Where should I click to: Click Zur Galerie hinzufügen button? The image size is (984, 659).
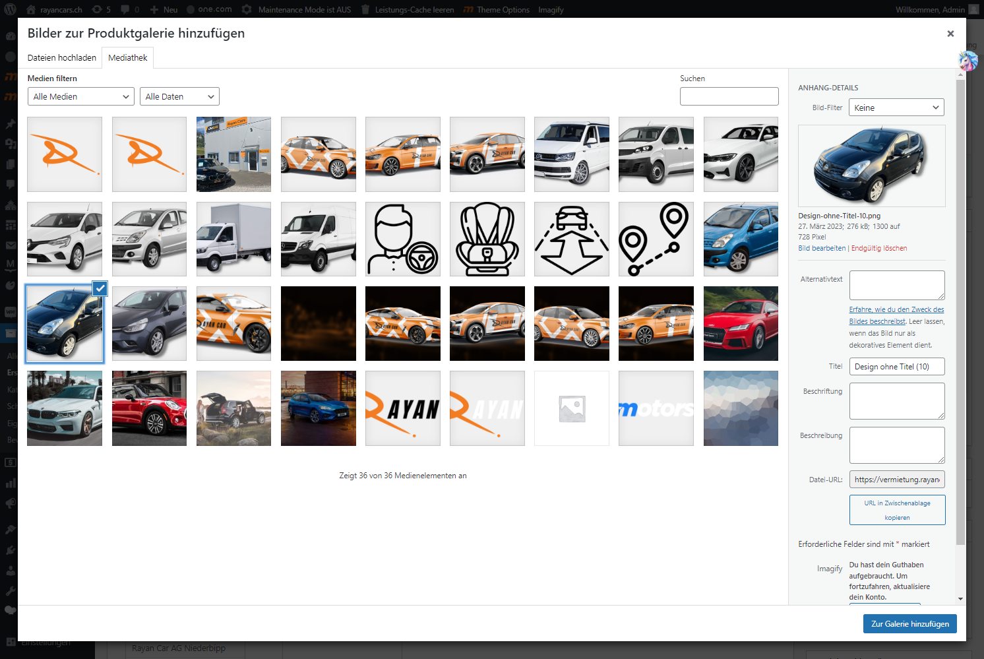click(910, 624)
